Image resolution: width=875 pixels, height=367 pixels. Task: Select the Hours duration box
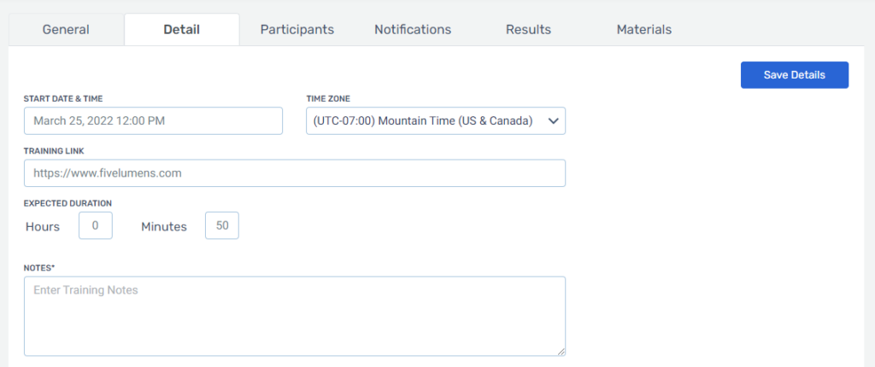coord(96,225)
